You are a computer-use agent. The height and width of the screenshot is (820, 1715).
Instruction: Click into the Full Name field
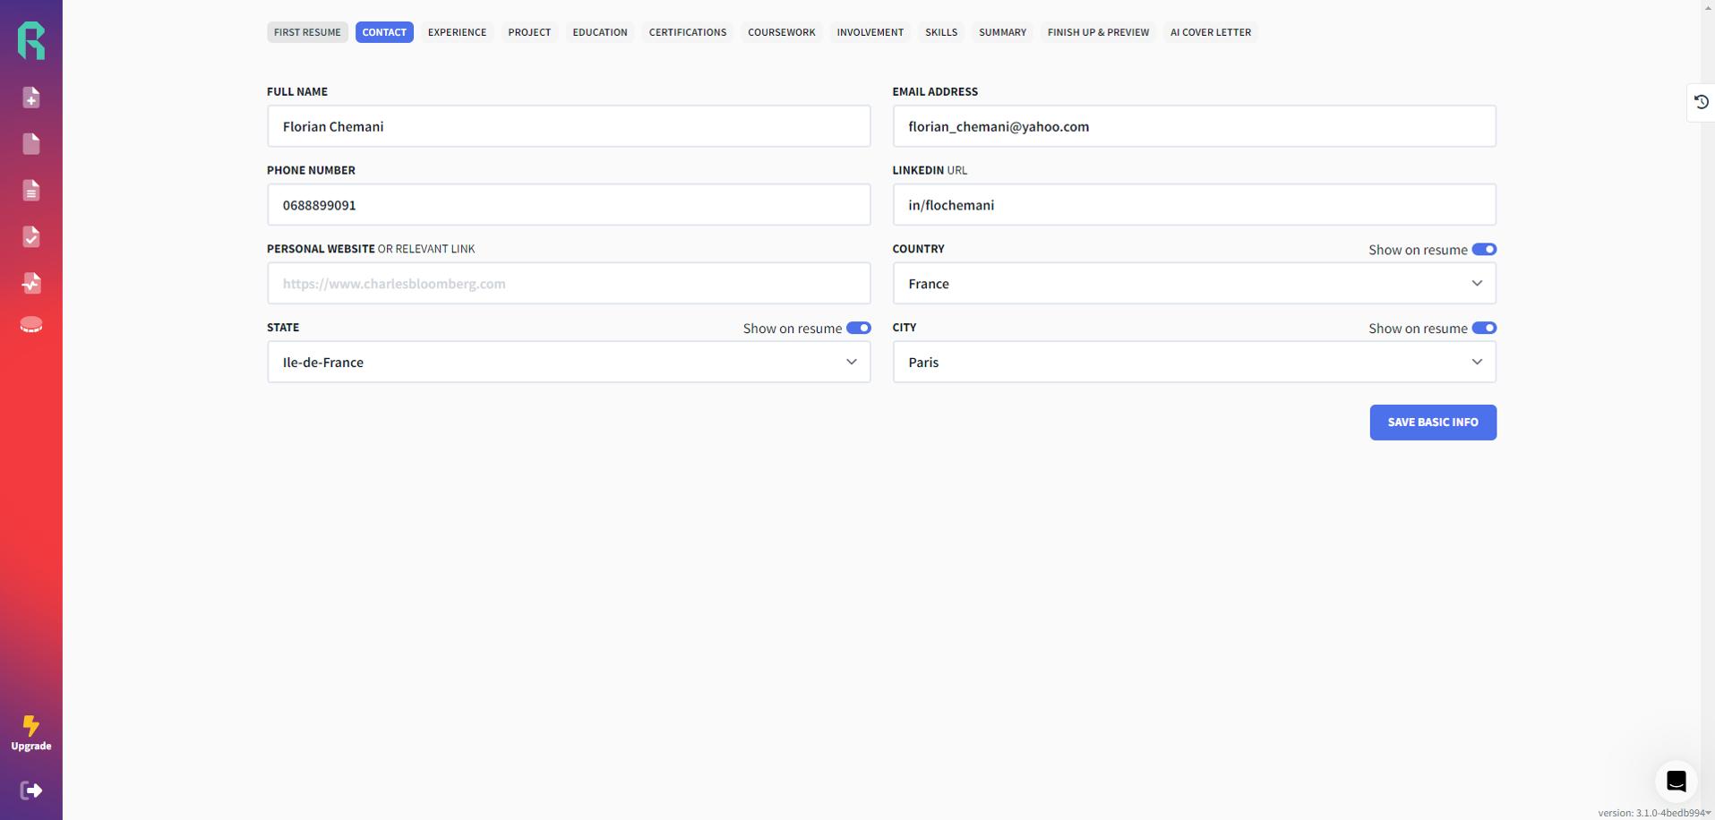tap(569, 126)
